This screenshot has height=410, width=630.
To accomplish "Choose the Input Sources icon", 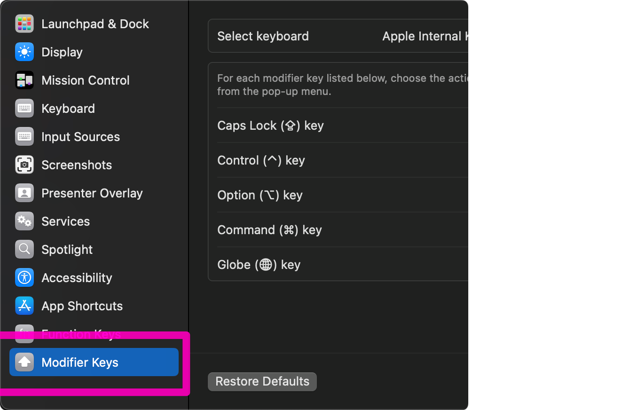I will coord(24,137).
